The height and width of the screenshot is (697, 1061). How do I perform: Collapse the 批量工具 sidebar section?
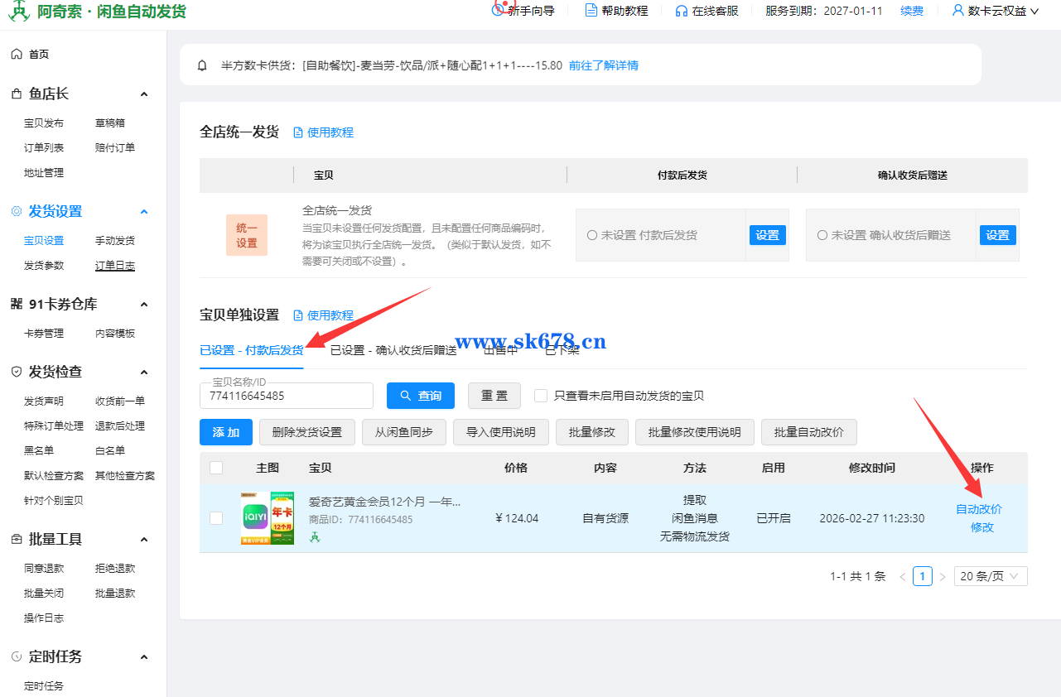(x=143, y=540)
